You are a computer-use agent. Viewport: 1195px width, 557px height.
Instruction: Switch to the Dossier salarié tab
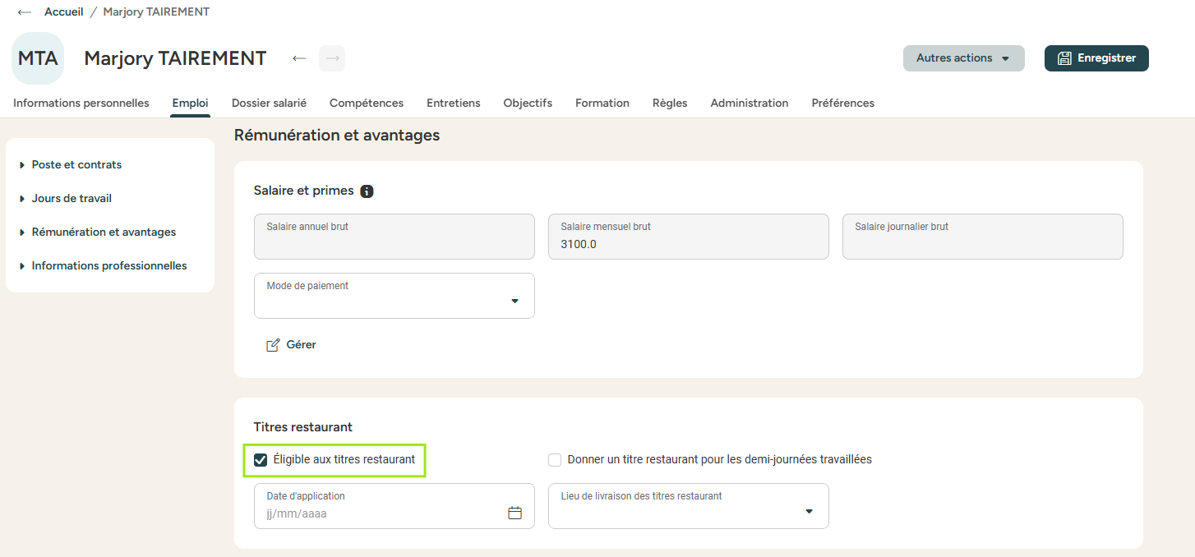269,104
